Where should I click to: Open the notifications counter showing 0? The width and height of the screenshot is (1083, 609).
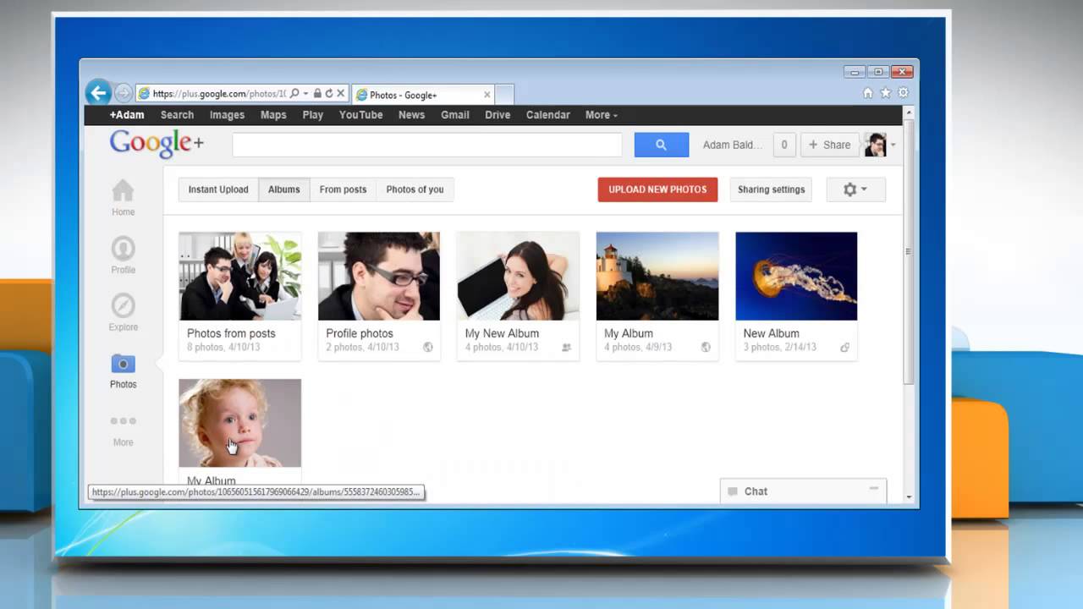pyautogui.click(x=784, y=145)
